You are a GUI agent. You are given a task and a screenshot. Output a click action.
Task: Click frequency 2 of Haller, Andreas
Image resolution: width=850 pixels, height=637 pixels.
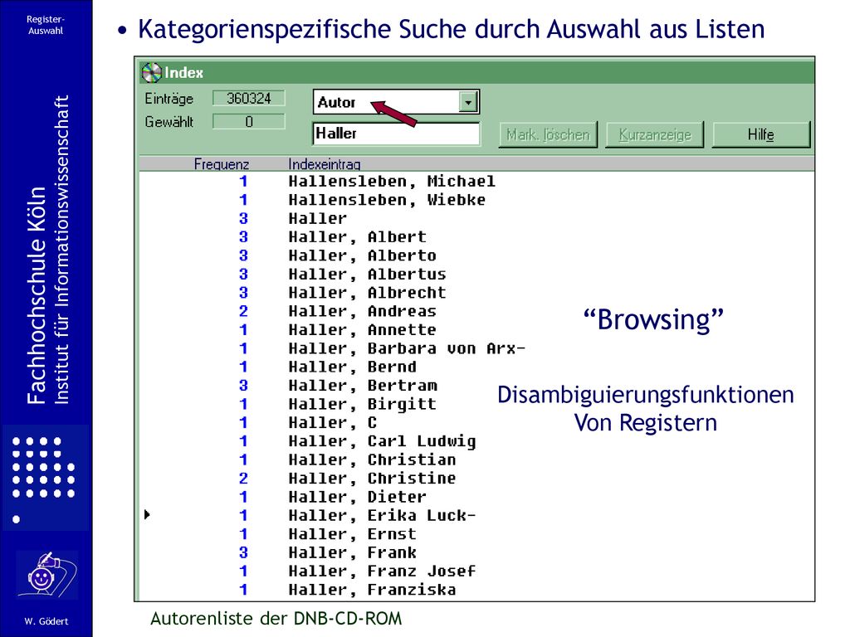point(243,312)
